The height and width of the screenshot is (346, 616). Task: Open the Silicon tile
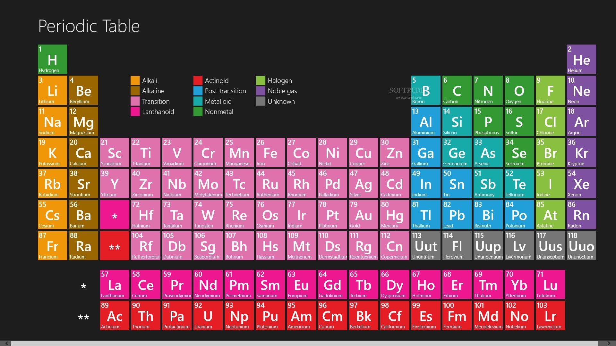(457, 121)
